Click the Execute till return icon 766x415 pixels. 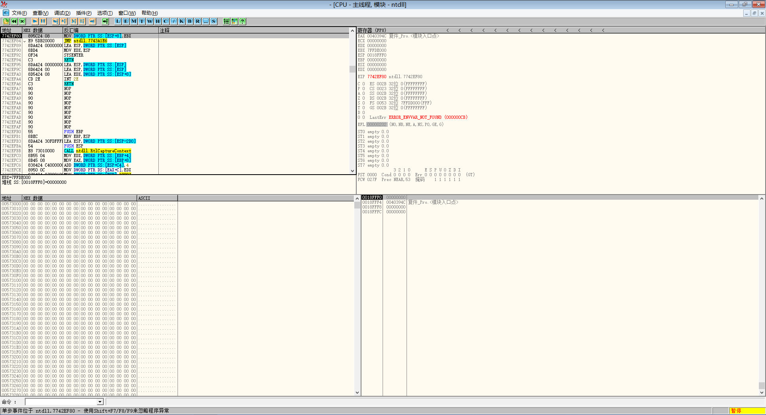pos(92,22)
